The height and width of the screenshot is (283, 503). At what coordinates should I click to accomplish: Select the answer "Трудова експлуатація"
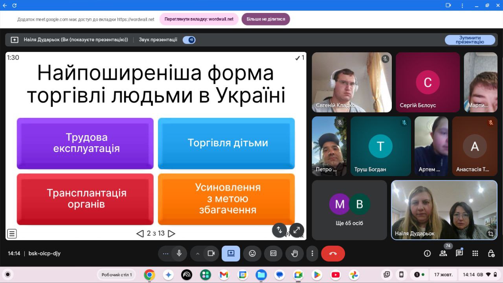click(85, 143)
